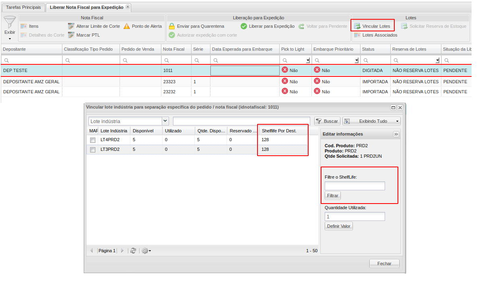Open Detalhes do Corte
Screen dimensions: 478x282
(x=42, y=35)
